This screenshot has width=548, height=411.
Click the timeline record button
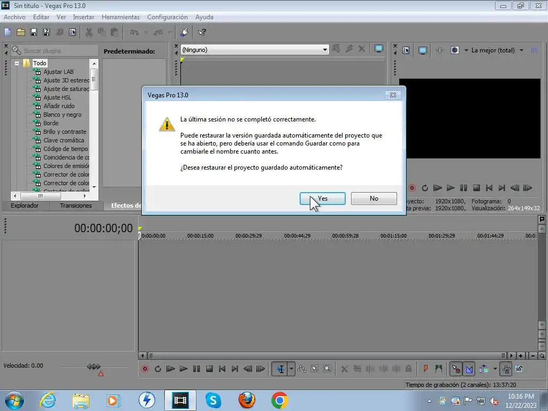coord(145,369)
